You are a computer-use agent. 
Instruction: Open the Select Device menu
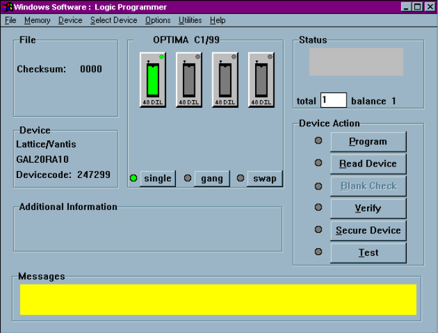coord(113,20)
